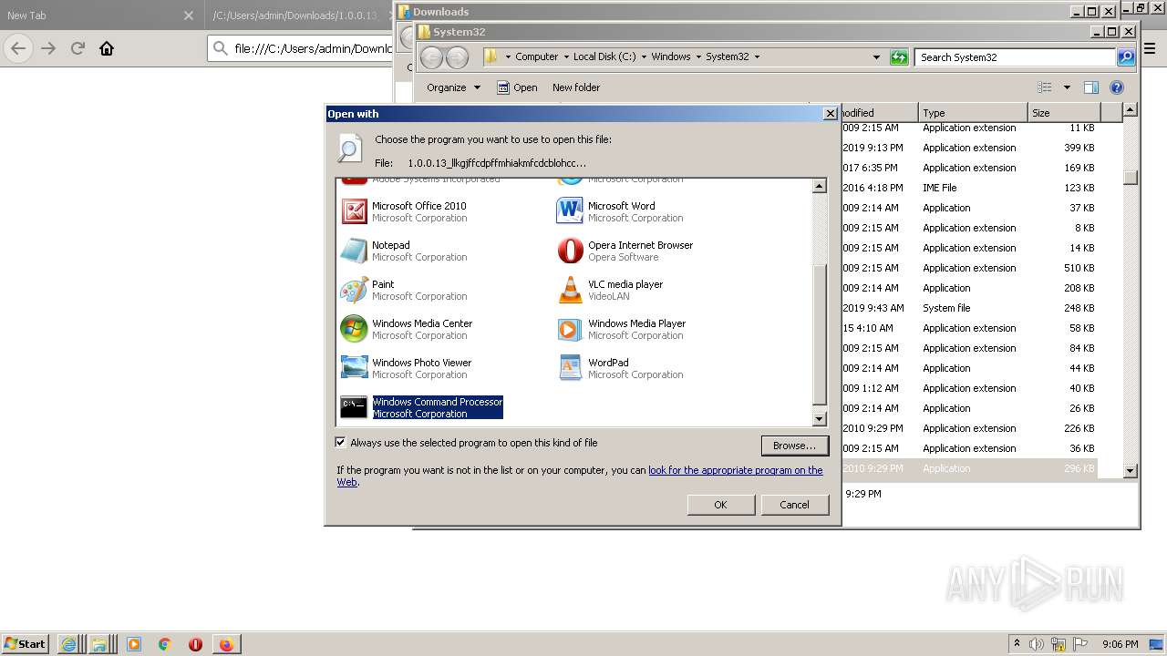The image size is (1167, 656).
Task: Close the New Tab browser tab
Action: [x=189, y=15]
